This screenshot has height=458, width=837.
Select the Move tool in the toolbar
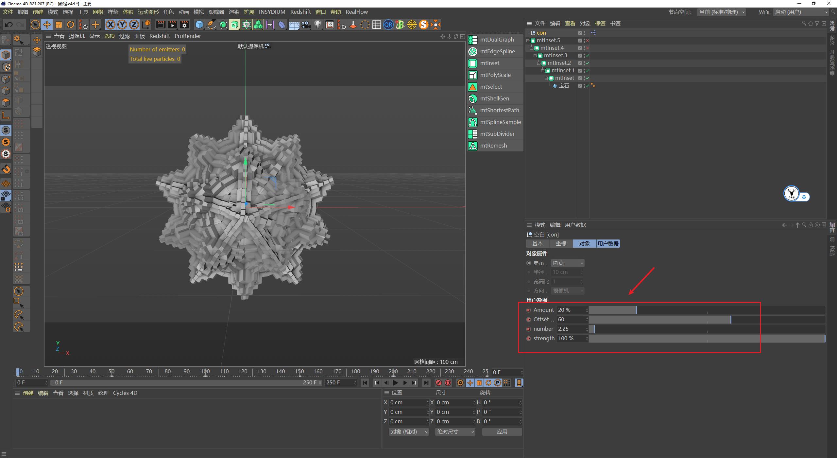tap(47, 25)
